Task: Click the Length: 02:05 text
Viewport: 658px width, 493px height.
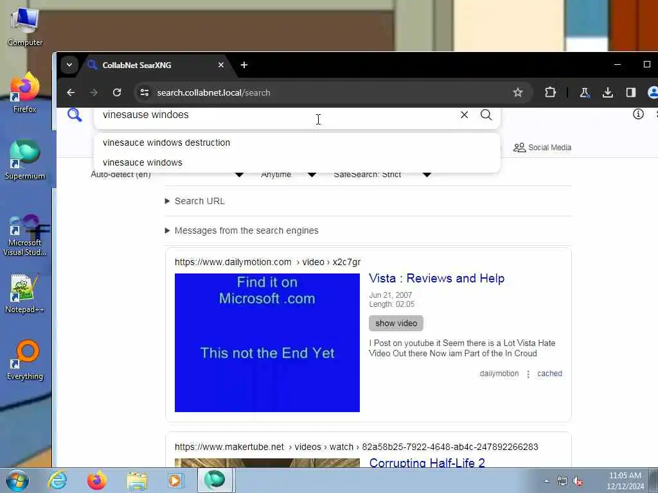Action: click(391, 304)
